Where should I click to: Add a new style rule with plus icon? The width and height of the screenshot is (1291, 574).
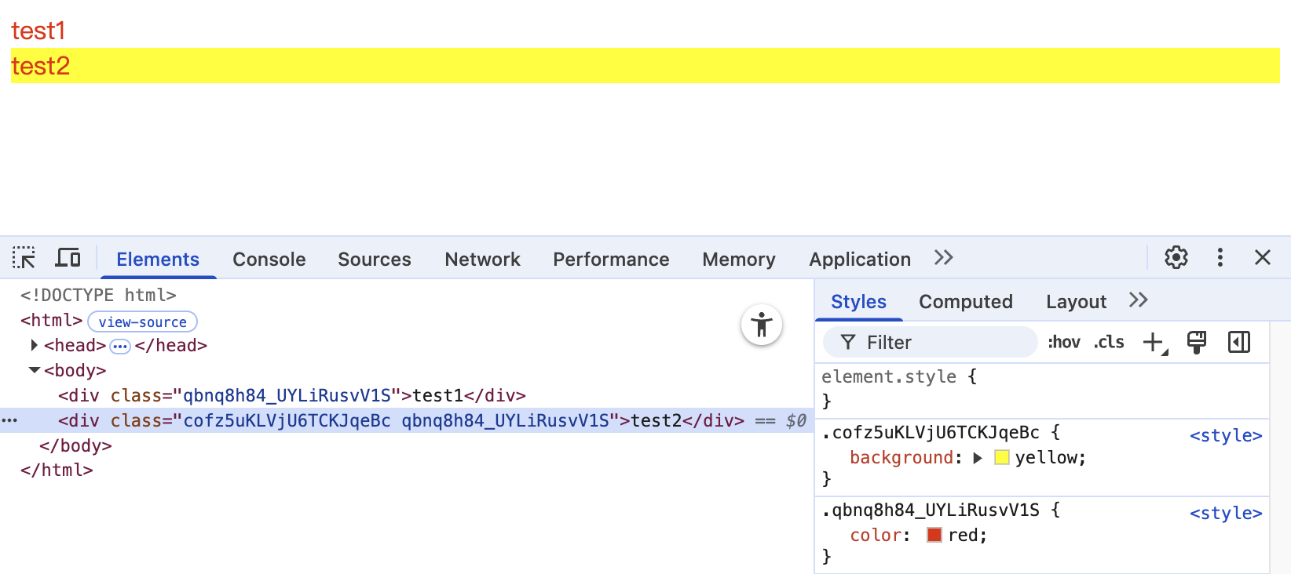click(1154, 343)
